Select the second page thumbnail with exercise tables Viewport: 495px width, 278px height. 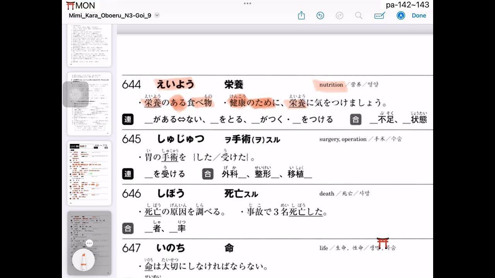click(89, 104)
